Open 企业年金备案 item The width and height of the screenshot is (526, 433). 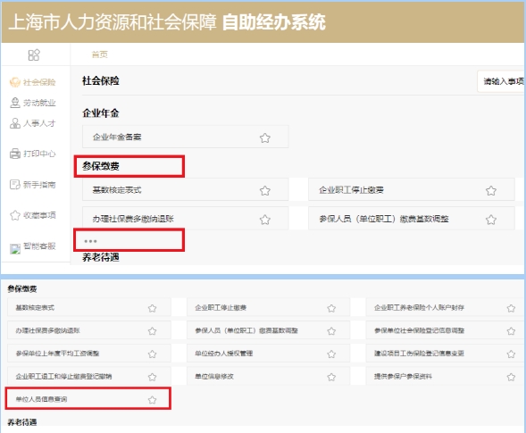(x=185, y=137)
